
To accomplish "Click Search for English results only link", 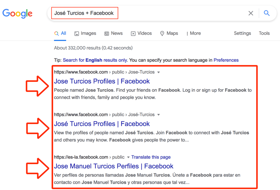I will click(95, 60).
